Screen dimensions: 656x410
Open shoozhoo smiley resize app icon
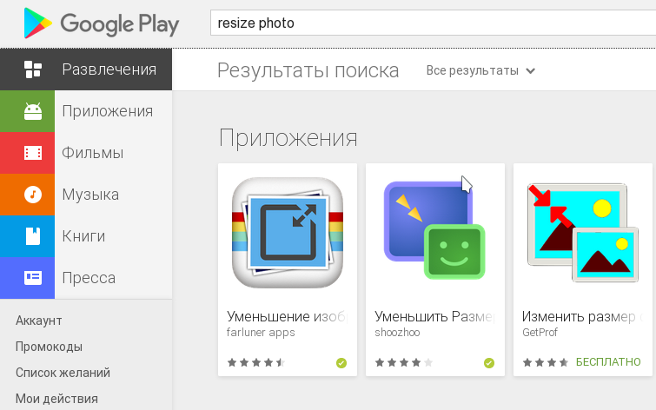click(x=434, y=230)
